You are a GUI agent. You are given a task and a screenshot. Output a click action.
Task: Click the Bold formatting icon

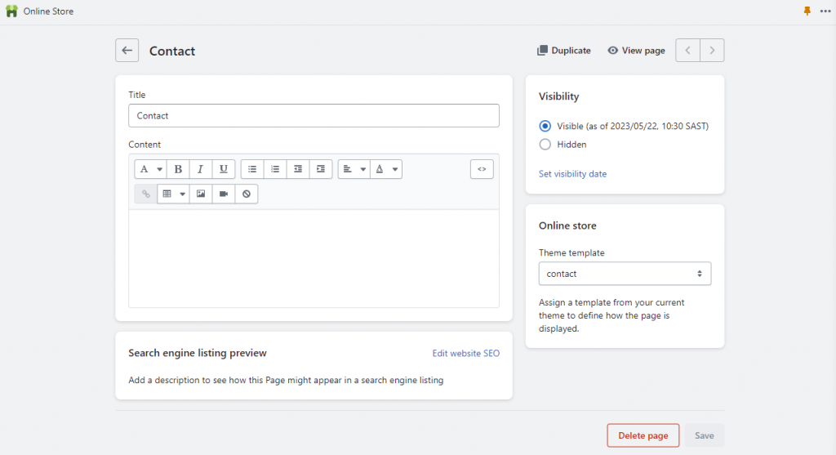coord(178,169)
